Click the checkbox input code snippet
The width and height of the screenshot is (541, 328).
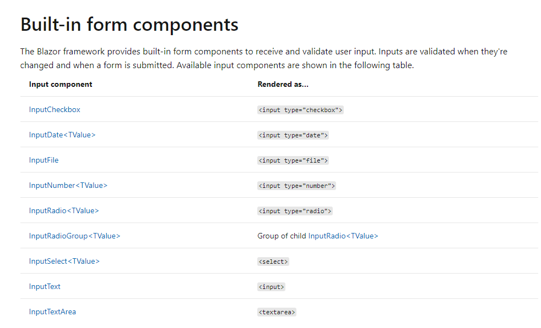[x=300, y=110]
